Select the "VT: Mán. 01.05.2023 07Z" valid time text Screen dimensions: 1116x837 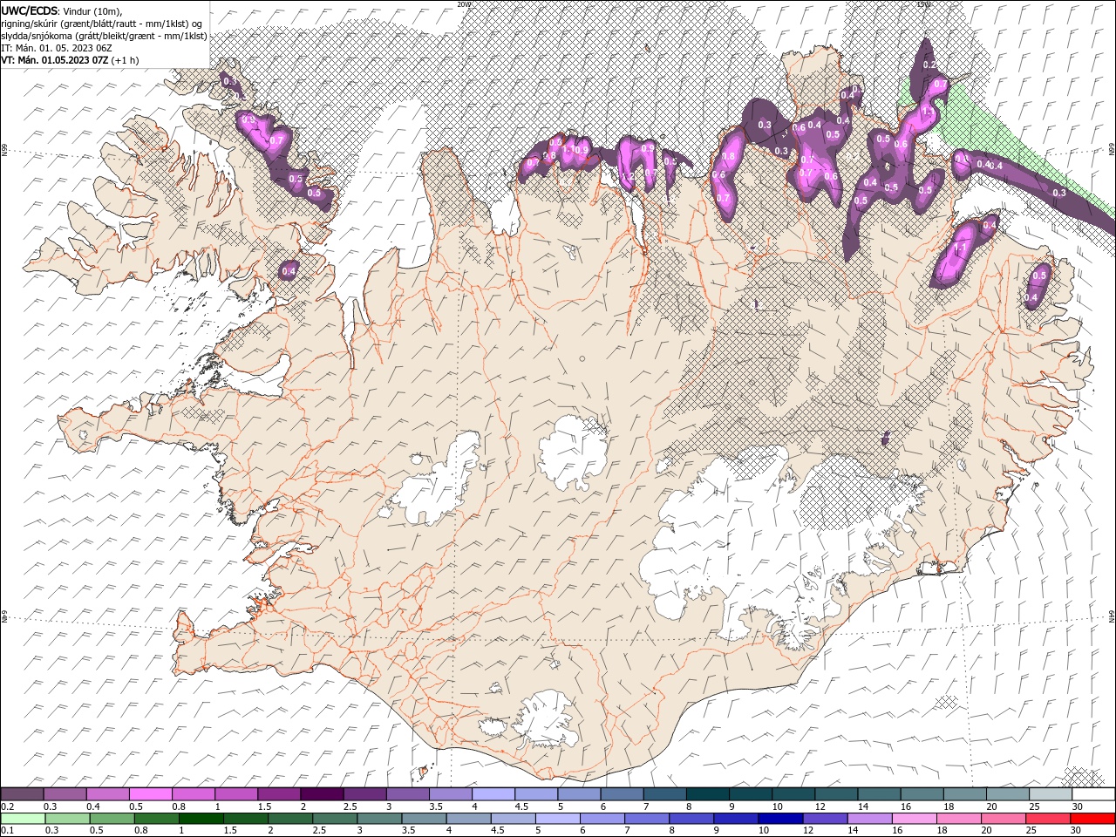point(54,60)
